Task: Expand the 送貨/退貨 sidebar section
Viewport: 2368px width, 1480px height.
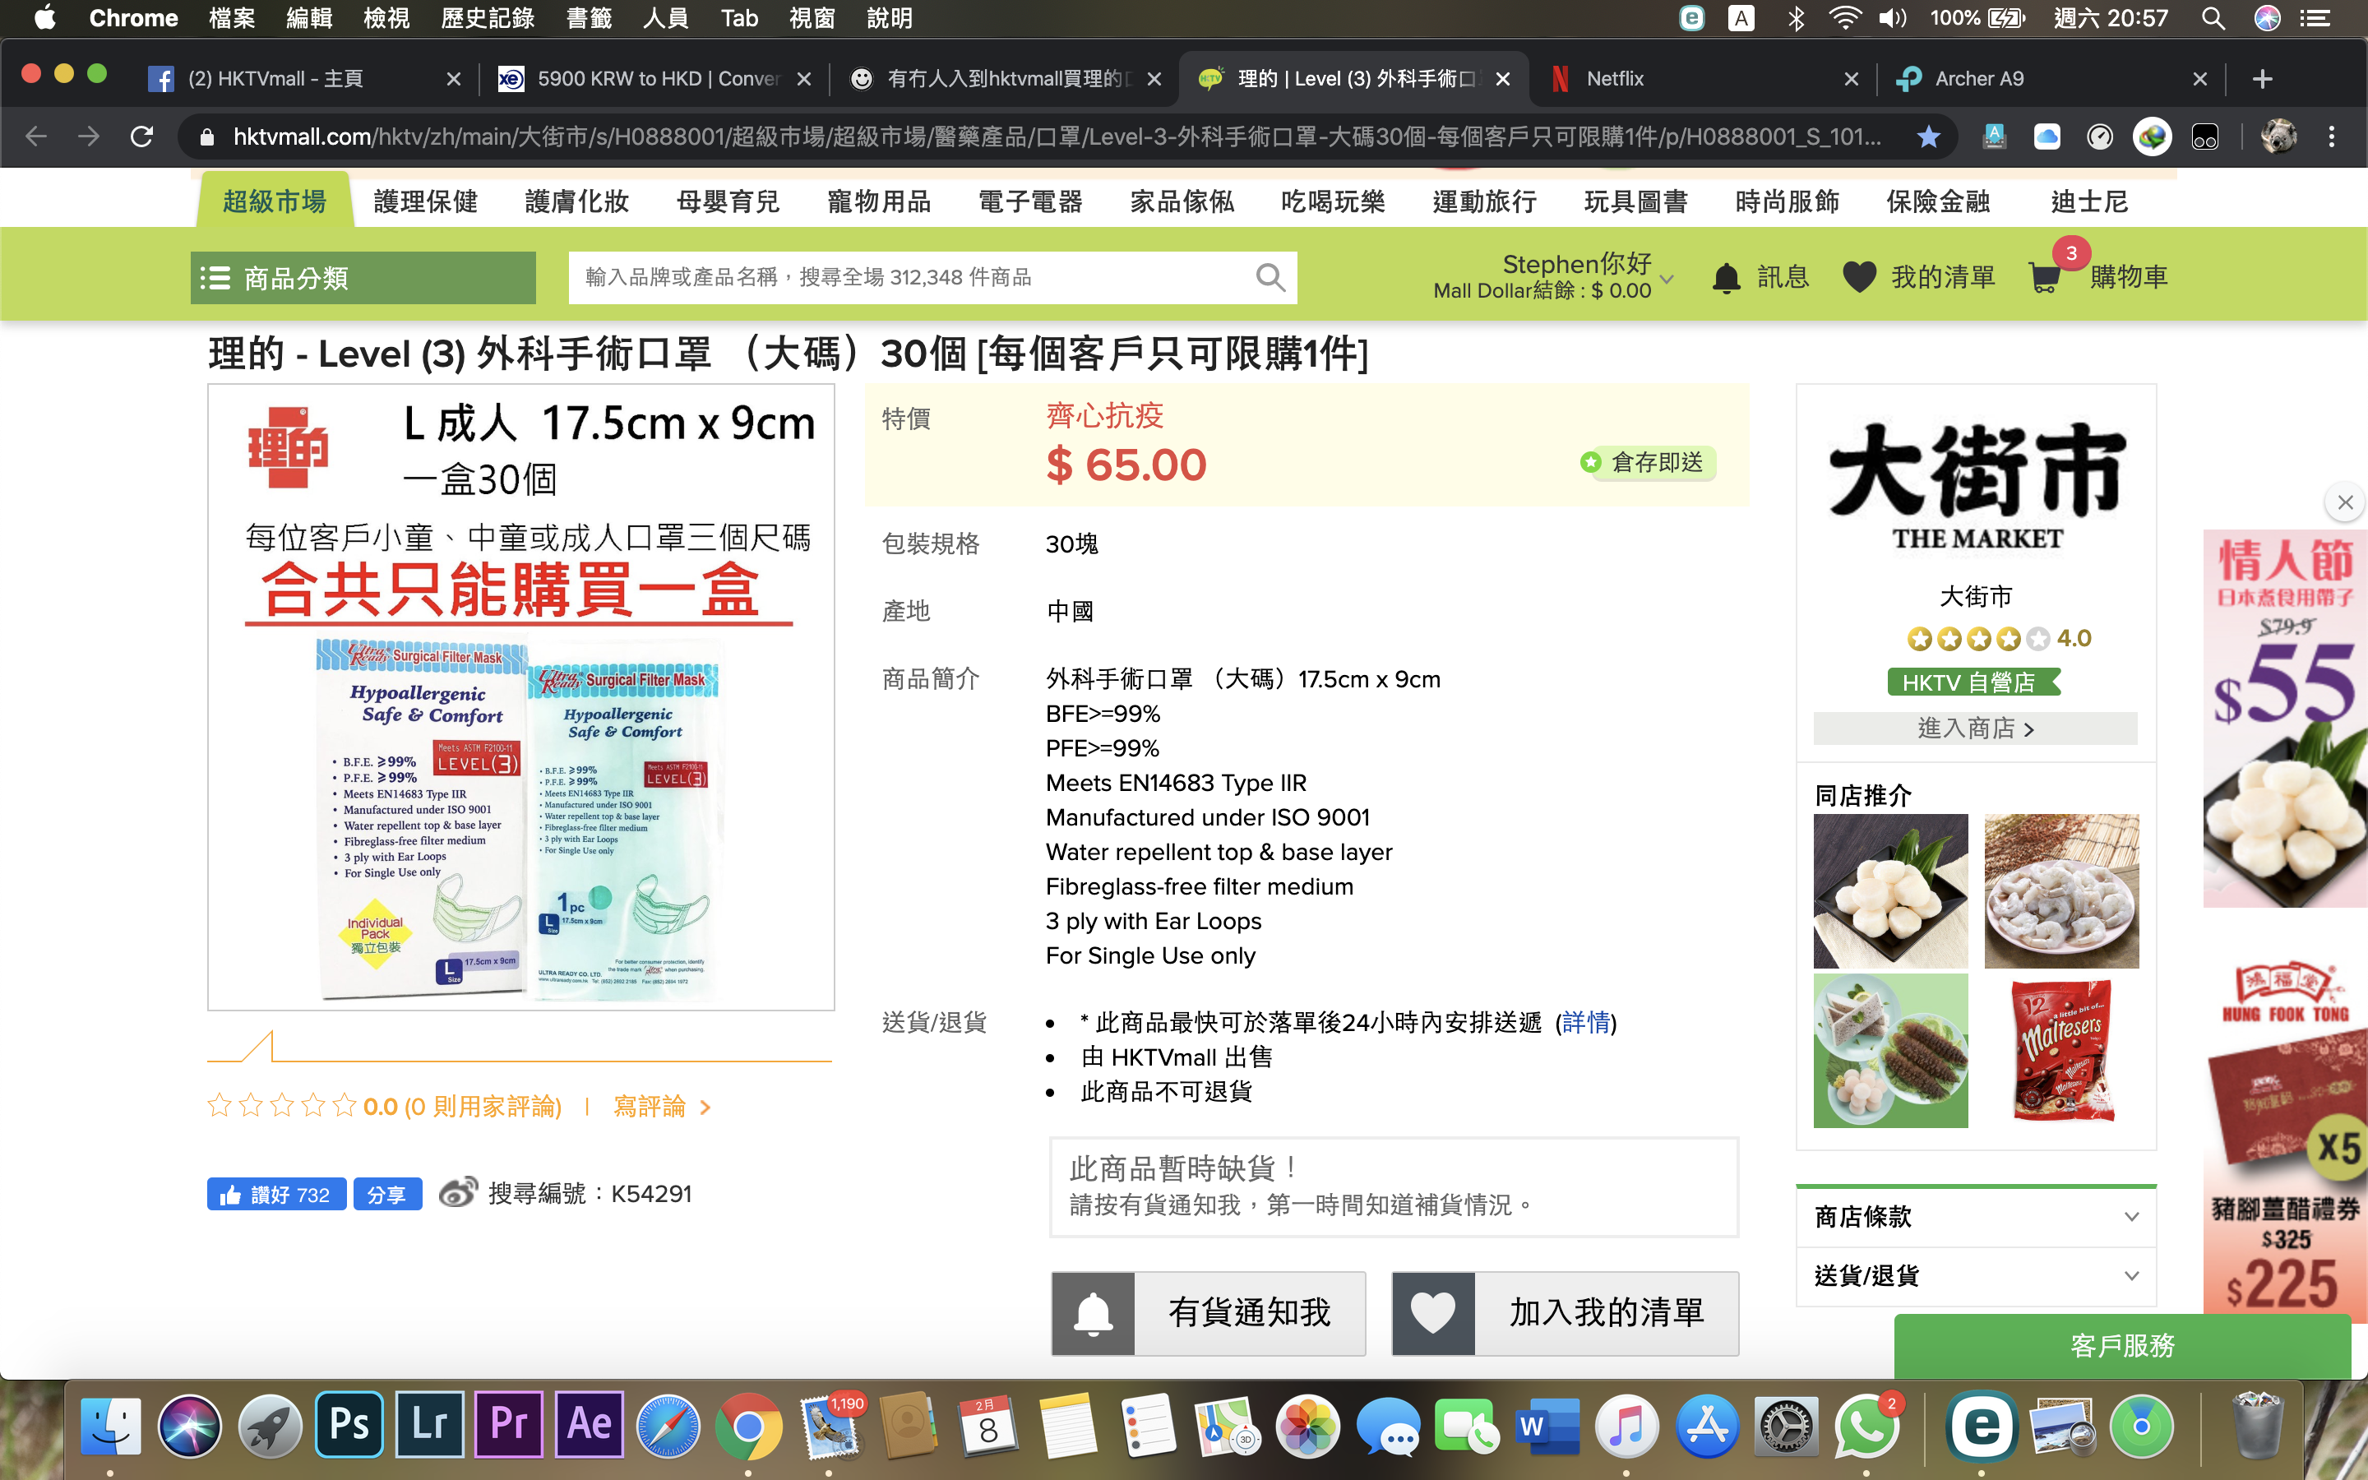Action: click(1976, 1275)
